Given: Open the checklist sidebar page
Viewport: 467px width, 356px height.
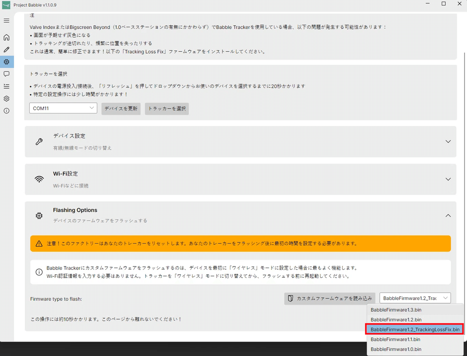Looking at the screenshot, I should pyautogui.click(x=7, y=86).
